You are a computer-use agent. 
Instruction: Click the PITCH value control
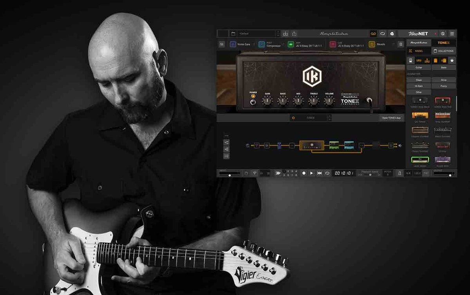(x=387, y=173)
